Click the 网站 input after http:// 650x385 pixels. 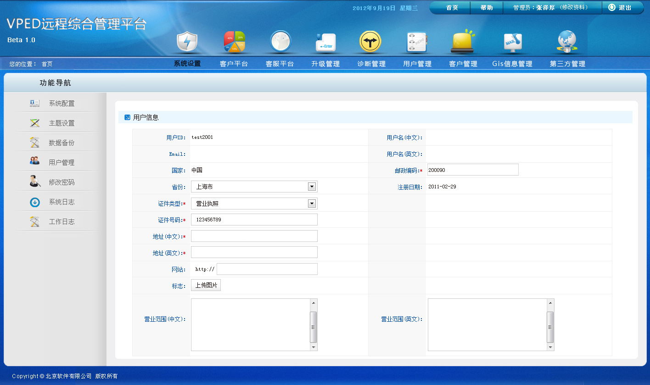pos(267,269)
